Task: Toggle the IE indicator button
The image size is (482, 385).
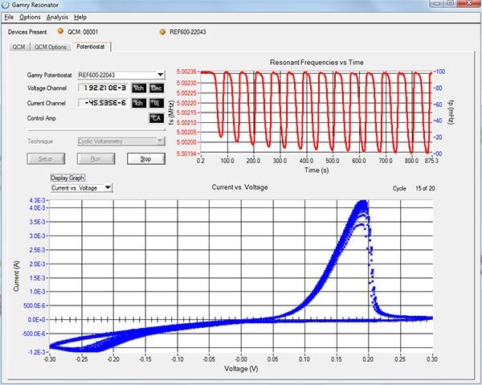Action: click(156, 103)
